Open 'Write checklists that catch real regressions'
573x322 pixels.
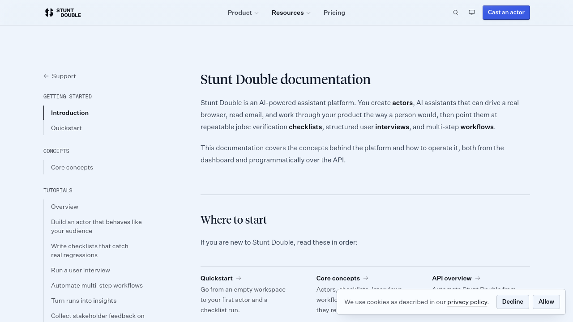tap(90, 250)
